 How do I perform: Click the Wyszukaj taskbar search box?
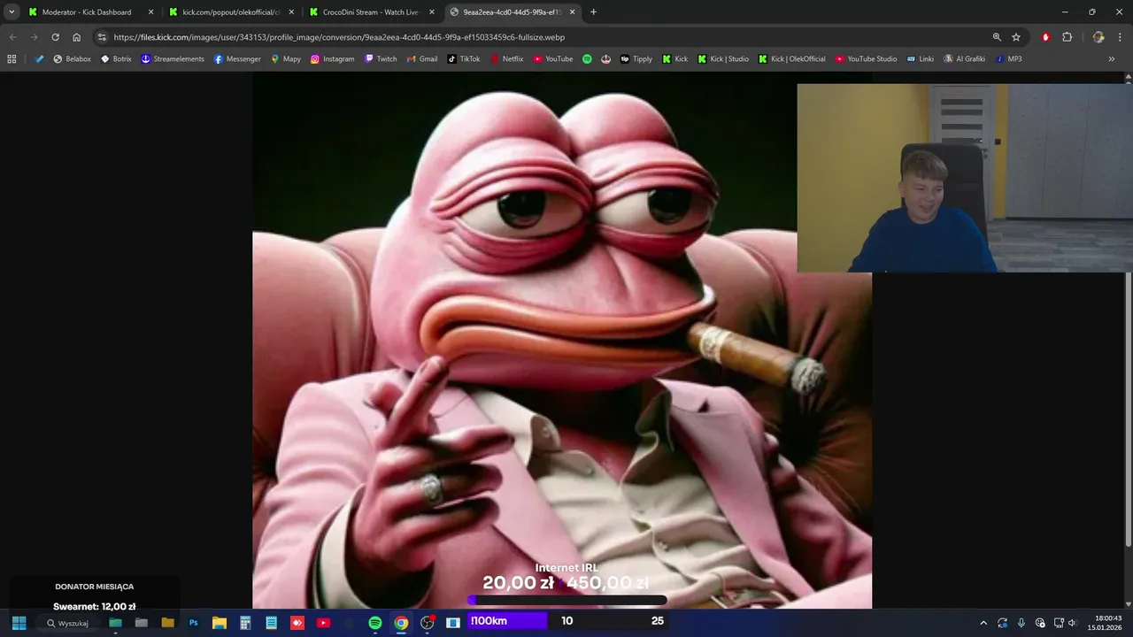[x=67, y=623]
